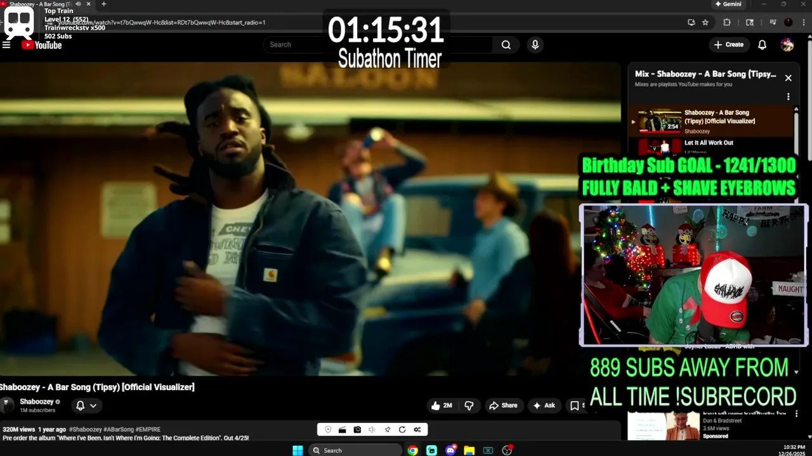Bookmark this page with star icon
Screen dimensions: 812x456
point(705,22)
